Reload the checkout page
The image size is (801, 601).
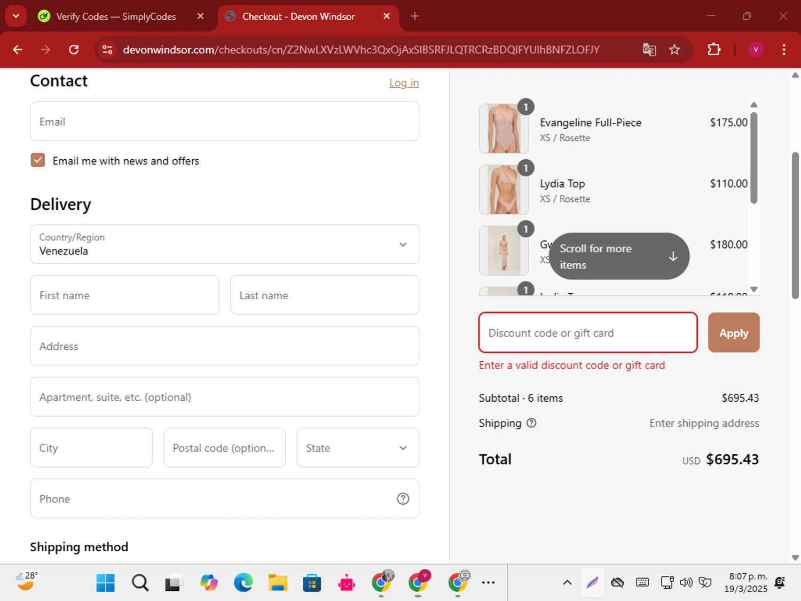[x=74, y=50]
